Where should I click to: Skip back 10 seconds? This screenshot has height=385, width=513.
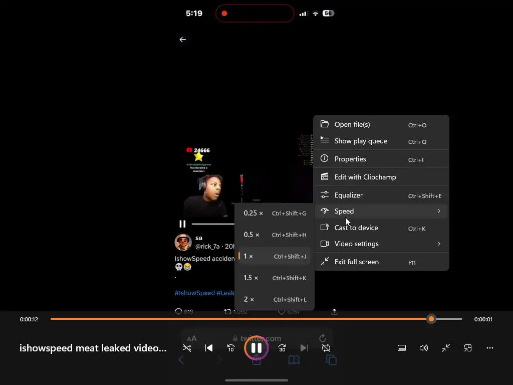pos(230,348)
